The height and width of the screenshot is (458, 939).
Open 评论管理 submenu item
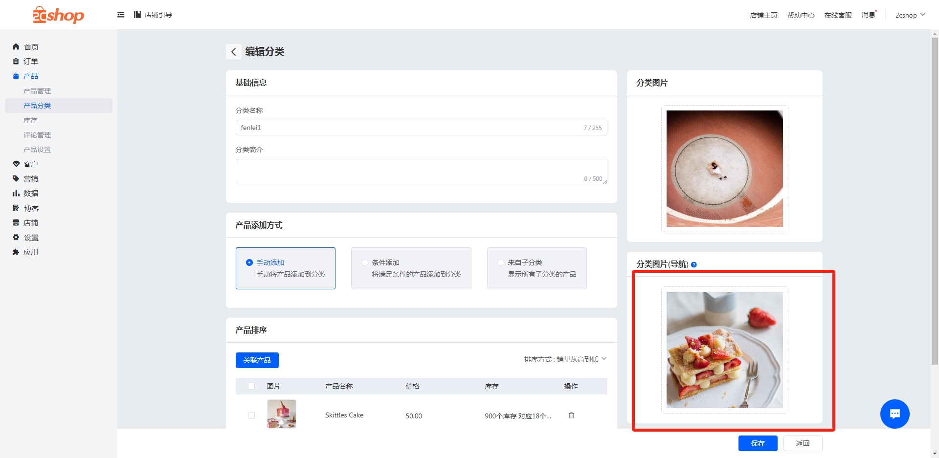coord(37,135)
